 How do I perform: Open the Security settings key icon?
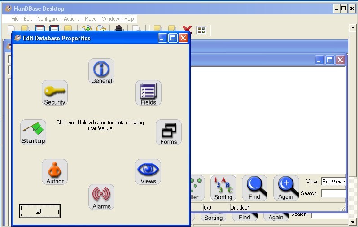55,93
